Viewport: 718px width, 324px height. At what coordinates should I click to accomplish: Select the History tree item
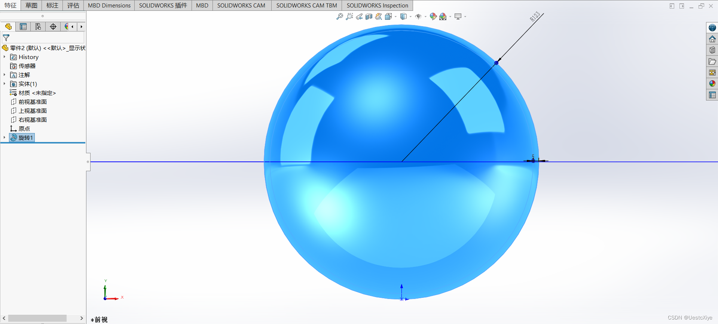(25, 57)
